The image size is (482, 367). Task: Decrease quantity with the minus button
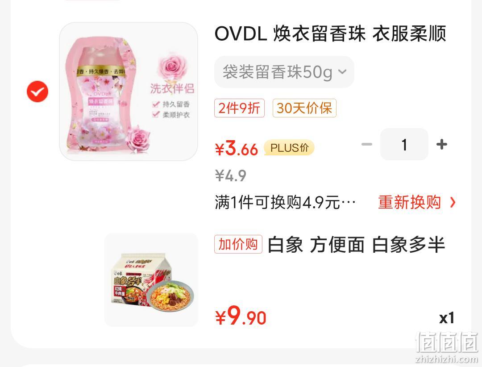coord(366,144)
